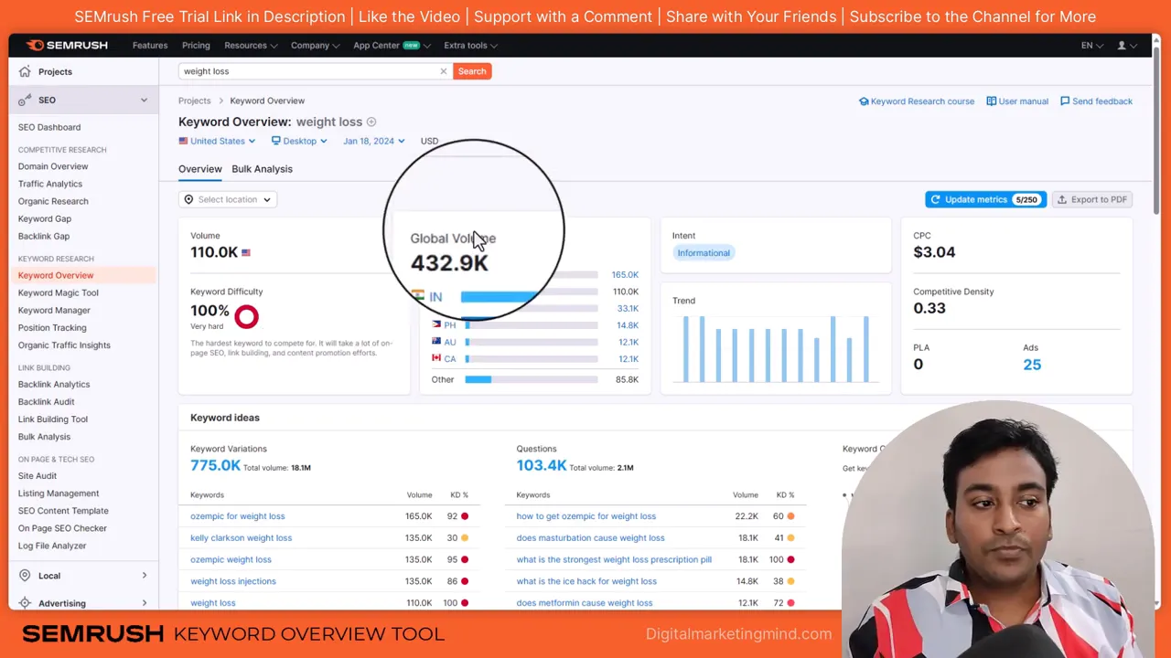
Task: Switch to the Bulk Analysis tab
Action: 262,168
